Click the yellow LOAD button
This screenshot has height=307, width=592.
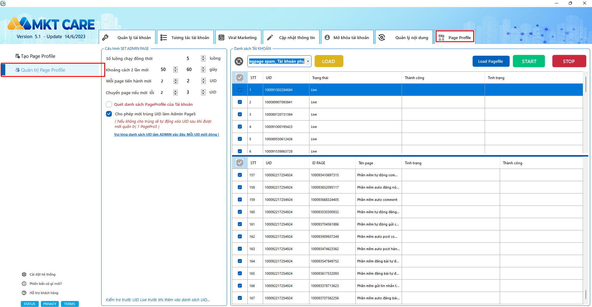click(329, 61)
